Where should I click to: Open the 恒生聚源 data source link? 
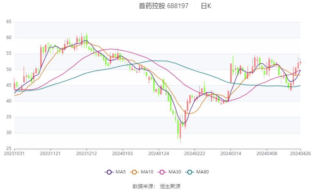[170, 186]
